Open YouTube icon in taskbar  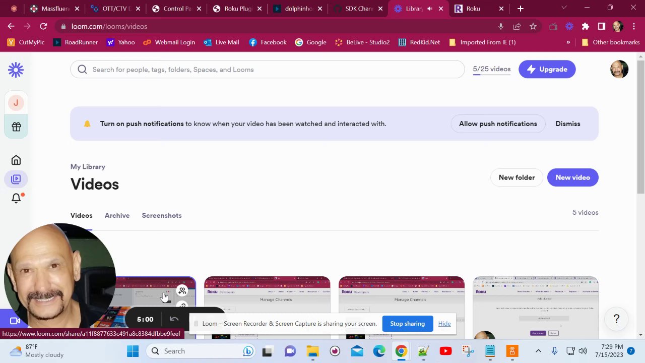tap(445, 351)
